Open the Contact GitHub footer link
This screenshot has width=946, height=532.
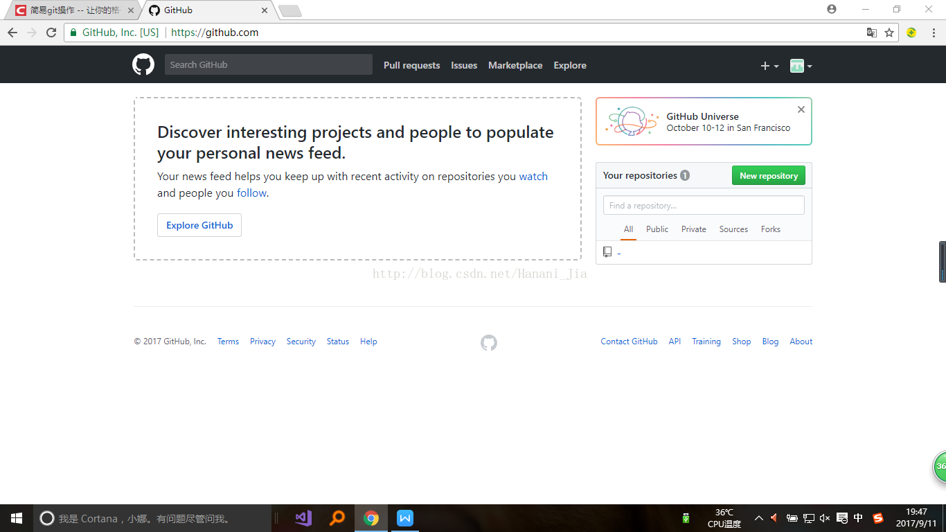629,342
